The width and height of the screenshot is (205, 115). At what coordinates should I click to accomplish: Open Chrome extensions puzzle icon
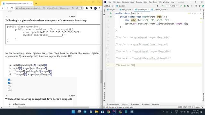[86, 8]
